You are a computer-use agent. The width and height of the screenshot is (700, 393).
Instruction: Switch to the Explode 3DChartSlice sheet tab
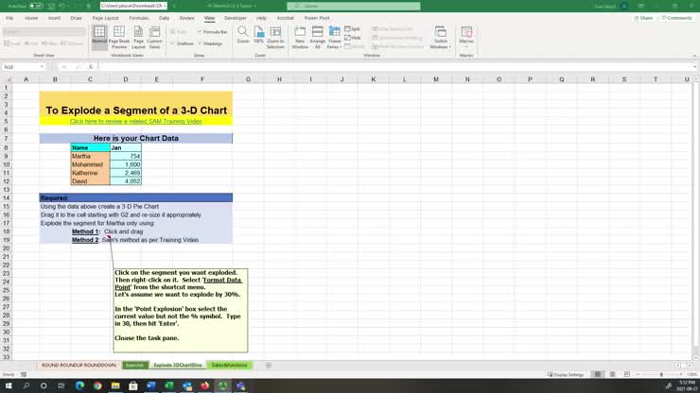[x=177, y=365]
